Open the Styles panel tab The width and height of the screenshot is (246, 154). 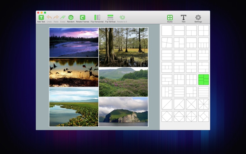[x=170, y=18]
